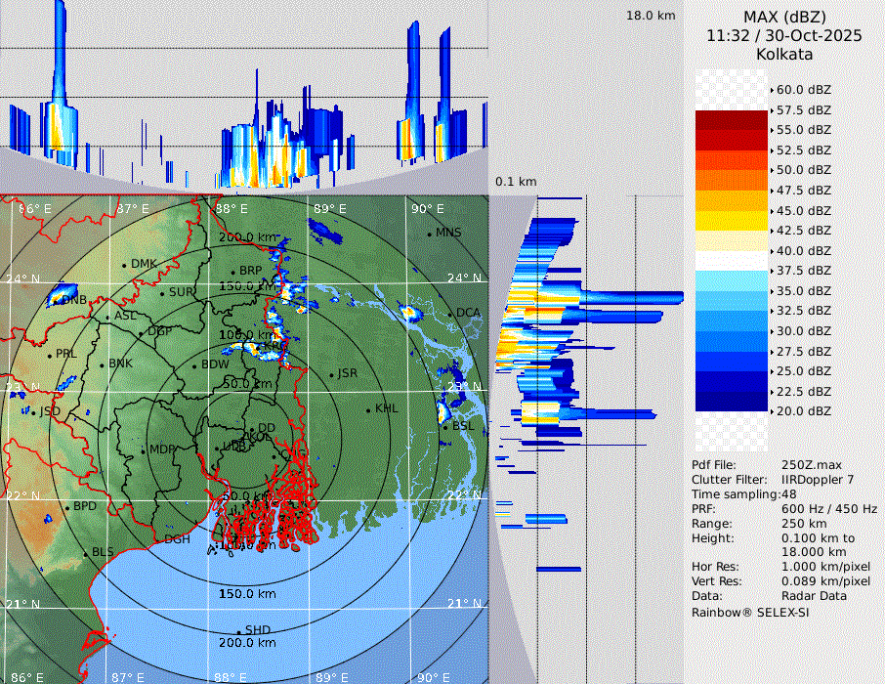Click the 60.0 dBZ legend label
Screen dimensions: 885x684
click(803, 90)
